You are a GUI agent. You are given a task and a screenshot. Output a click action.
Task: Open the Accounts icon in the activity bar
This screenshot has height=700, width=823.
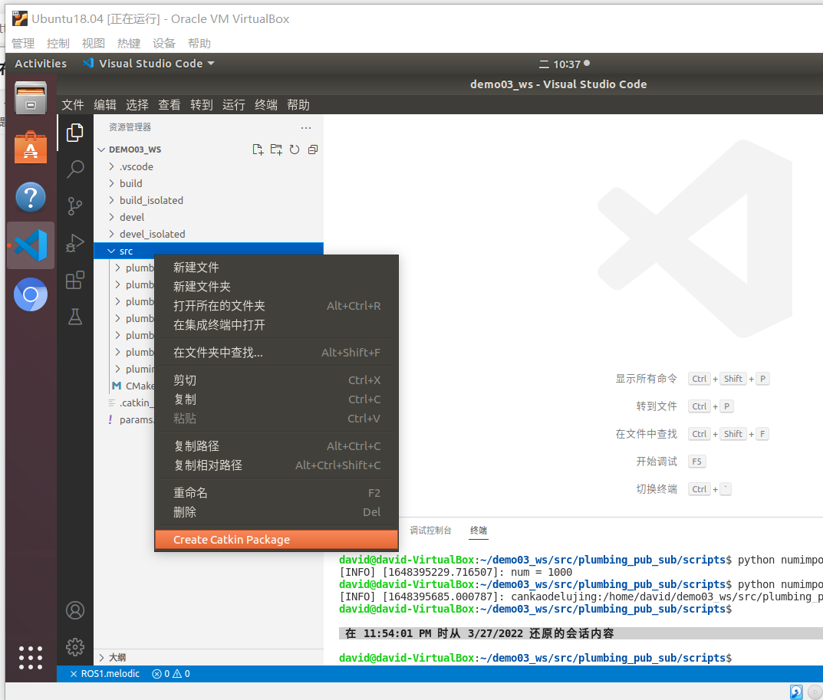75,610
